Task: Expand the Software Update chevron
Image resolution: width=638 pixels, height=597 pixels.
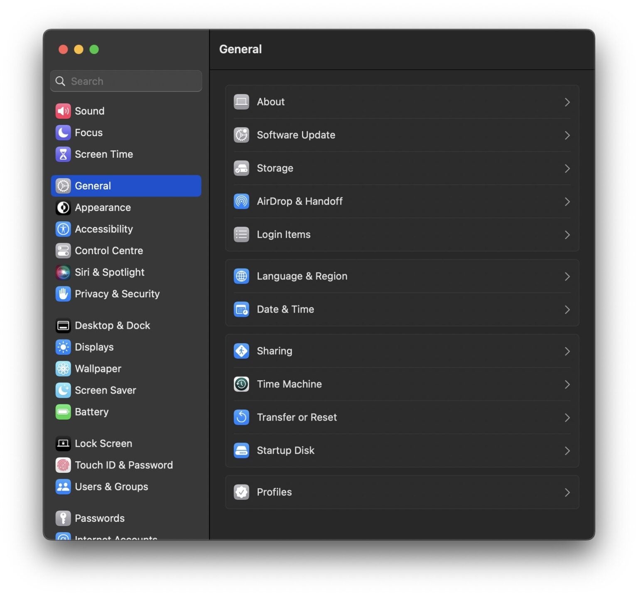Action: point(567,135)
